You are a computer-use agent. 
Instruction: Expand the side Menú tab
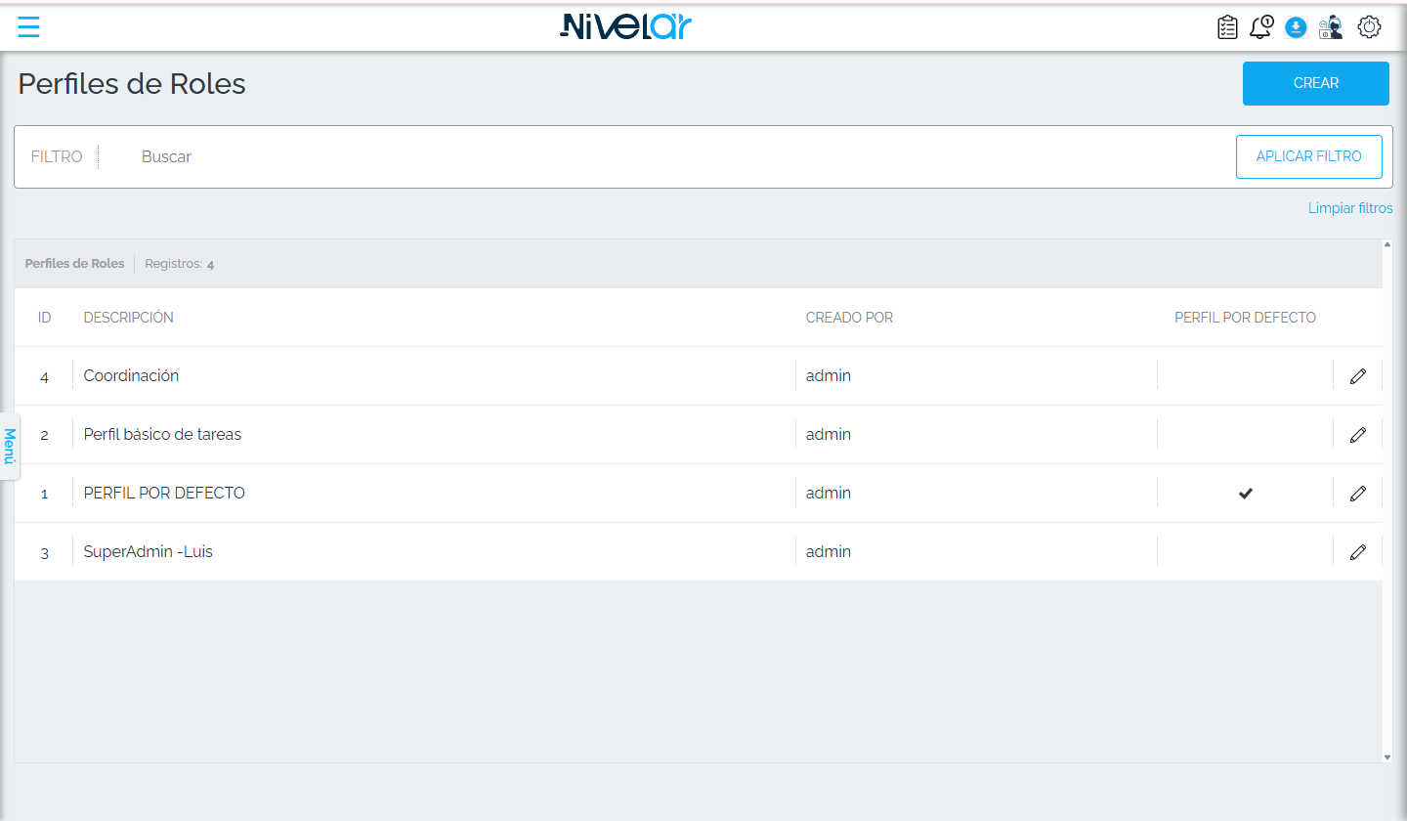point(10,446)
